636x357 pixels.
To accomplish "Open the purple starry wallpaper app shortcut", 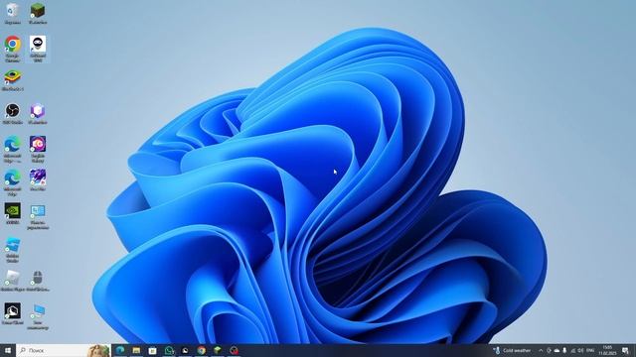I will coord(38,180).
